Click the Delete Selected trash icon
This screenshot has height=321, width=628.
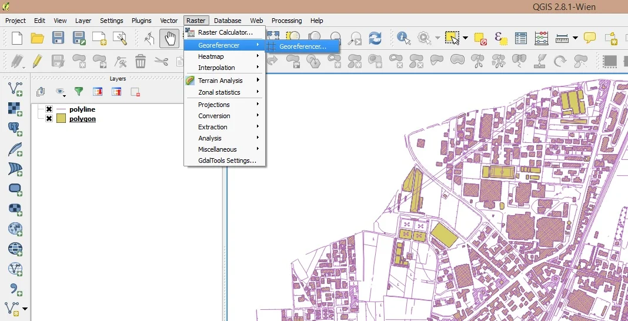tap(140, 61)
